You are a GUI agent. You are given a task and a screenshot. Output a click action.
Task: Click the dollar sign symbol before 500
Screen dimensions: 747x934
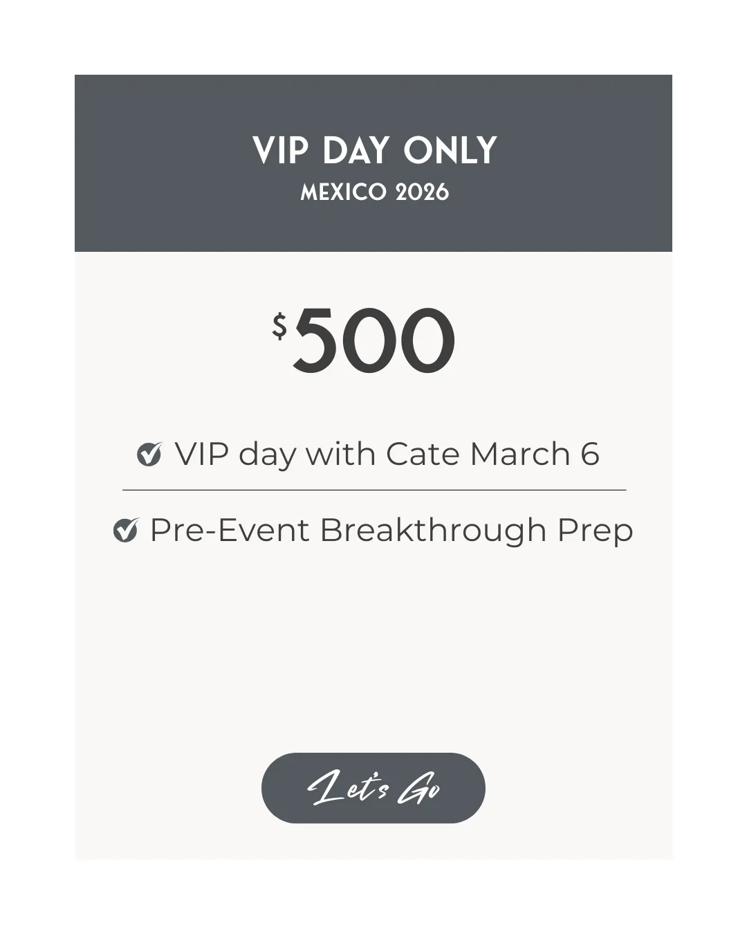point(279,327)
